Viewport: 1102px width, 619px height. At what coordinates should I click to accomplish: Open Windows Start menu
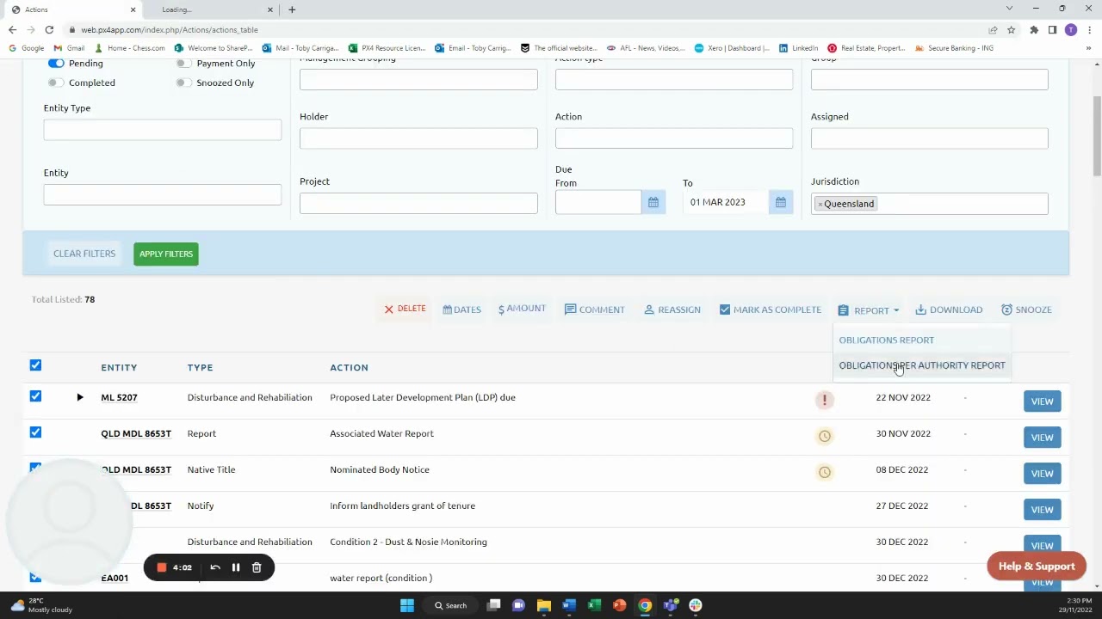(x=407, y=605)
